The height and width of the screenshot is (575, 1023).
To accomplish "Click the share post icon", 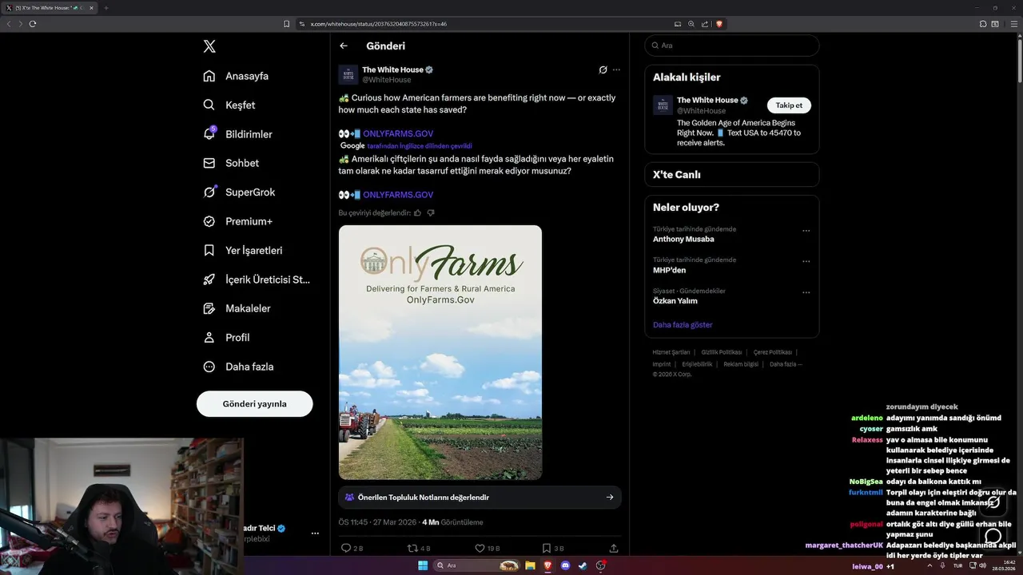I will pyautogui.click(x=614, y=549).
